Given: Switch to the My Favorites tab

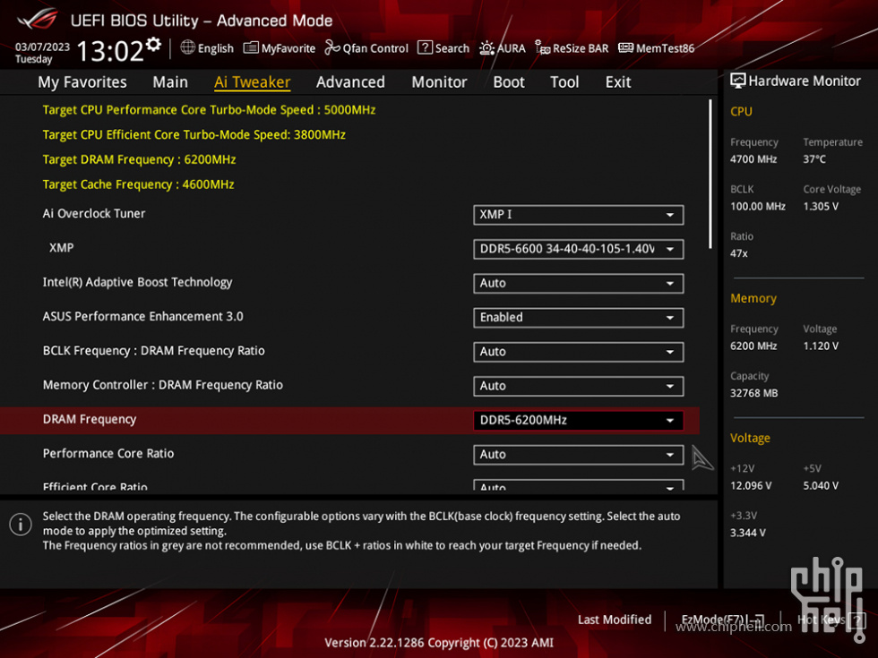Looking at the screenshot, I should tap(82, 82).
